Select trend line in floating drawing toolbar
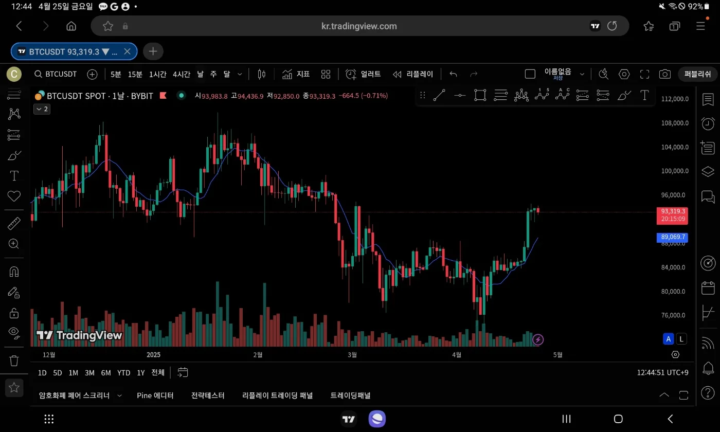 coord(439,95)
